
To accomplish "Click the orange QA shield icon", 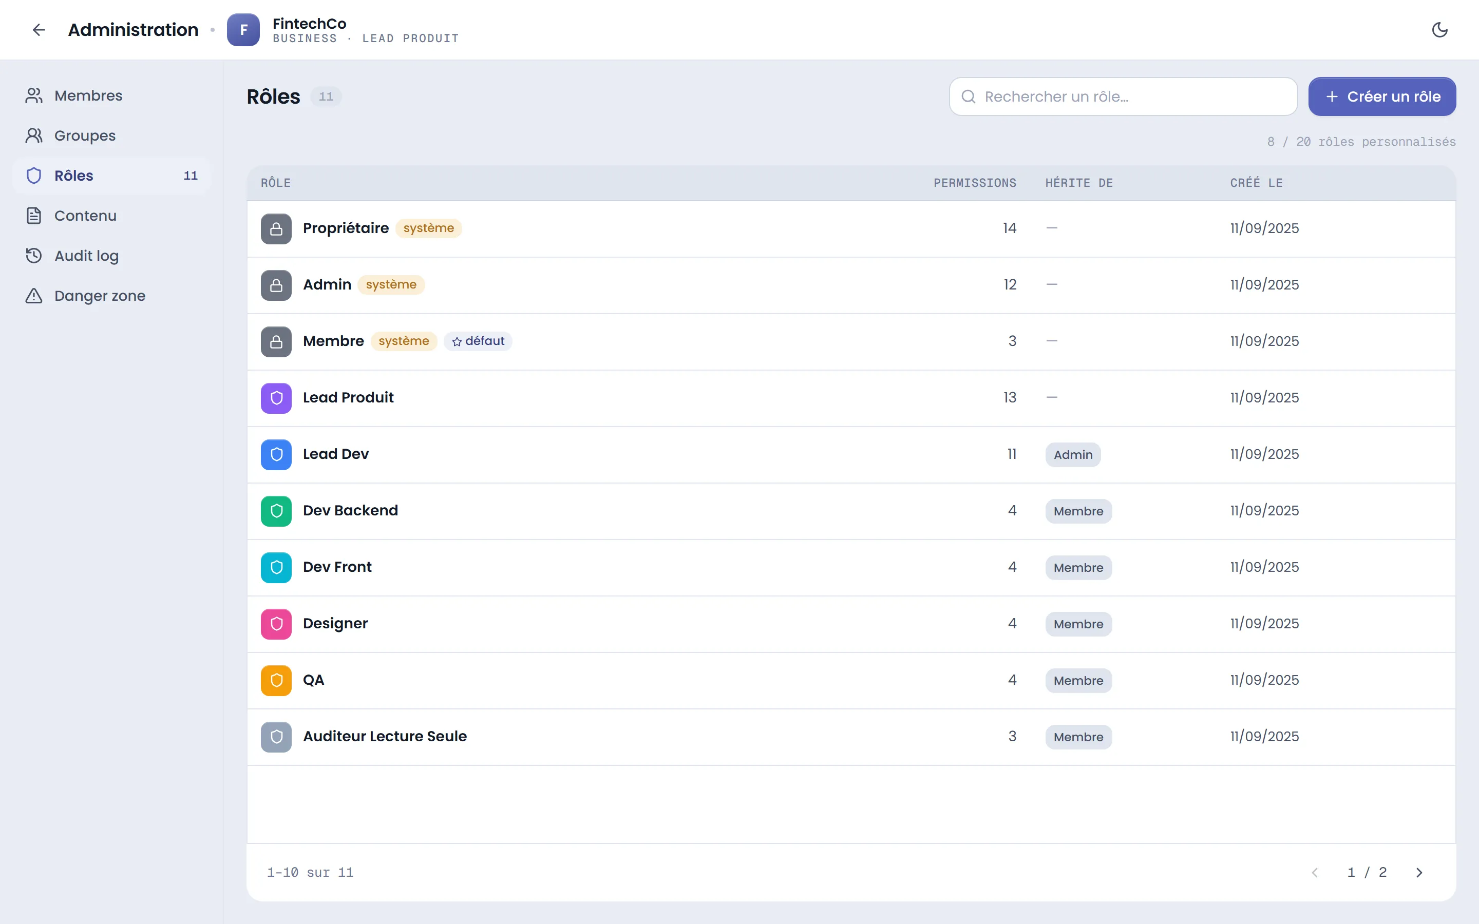I will point(276,680).
